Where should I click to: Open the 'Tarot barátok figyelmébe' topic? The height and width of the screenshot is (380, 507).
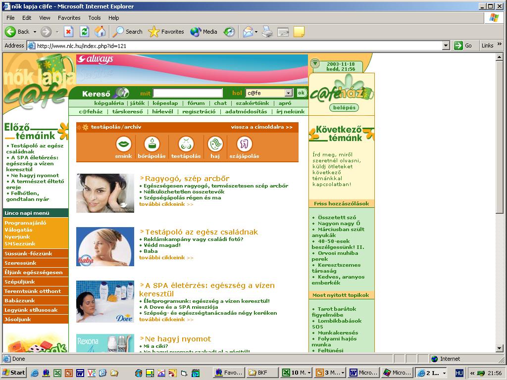[x=334, y=312]
